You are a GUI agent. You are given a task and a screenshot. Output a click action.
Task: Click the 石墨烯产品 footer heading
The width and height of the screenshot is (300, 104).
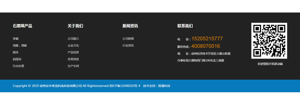pyautogui.click(x=22, y=26)
